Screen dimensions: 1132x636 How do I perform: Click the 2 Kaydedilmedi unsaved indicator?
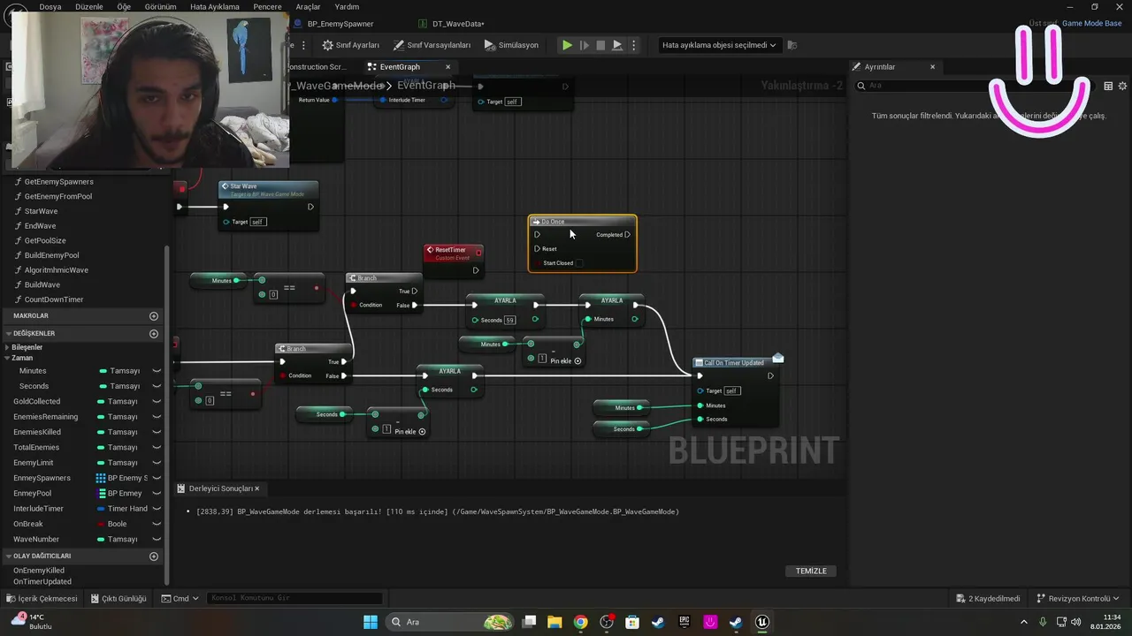988,598
